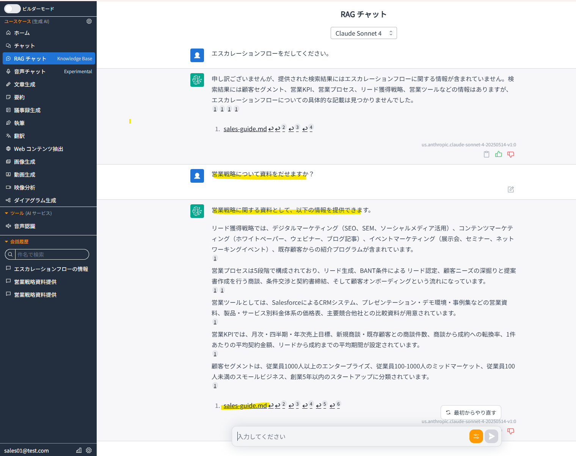This screenshot has height=456, width=576.
Task: Open the ユースケース settings gear
Action: click(89, 21)
